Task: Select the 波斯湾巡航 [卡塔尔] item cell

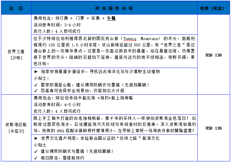Action: coord(16,128)
